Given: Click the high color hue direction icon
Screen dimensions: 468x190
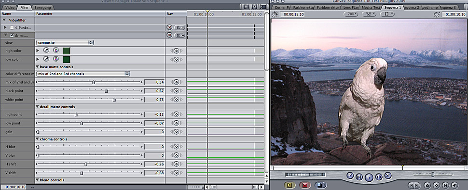Looking at the screenshot, I should tap(56, 51).
